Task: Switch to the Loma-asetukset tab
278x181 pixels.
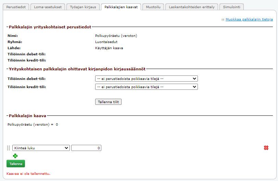Action: click(48, 7)
